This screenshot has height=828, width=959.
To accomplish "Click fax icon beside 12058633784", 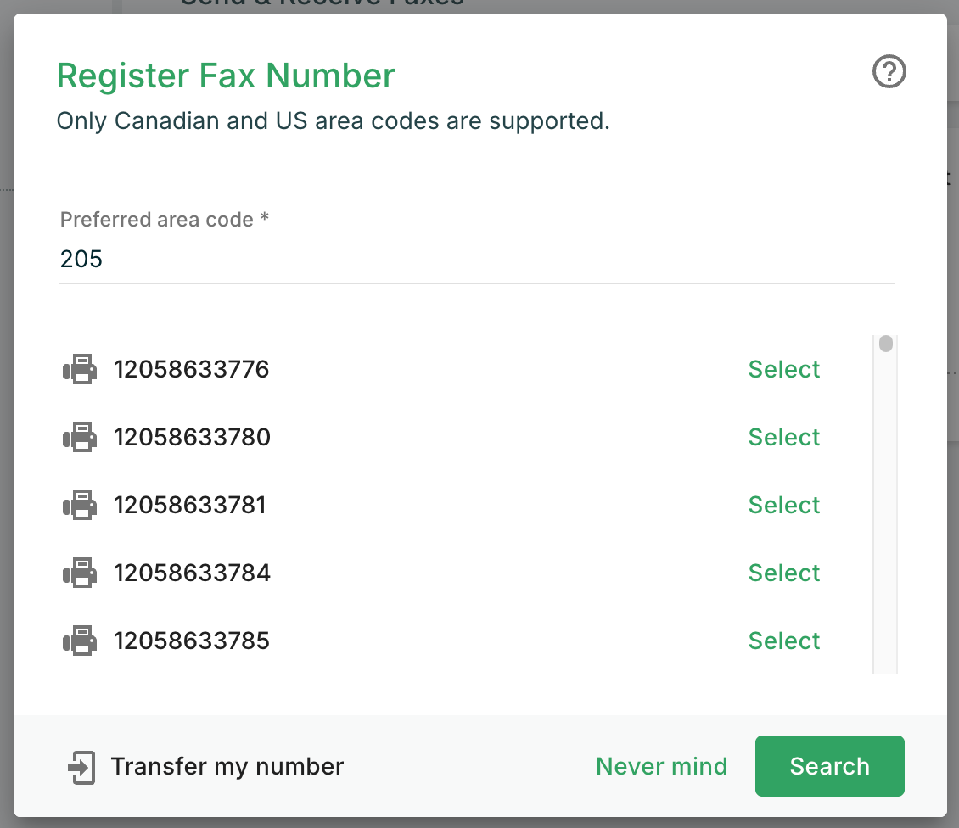I will pos(81,573).
